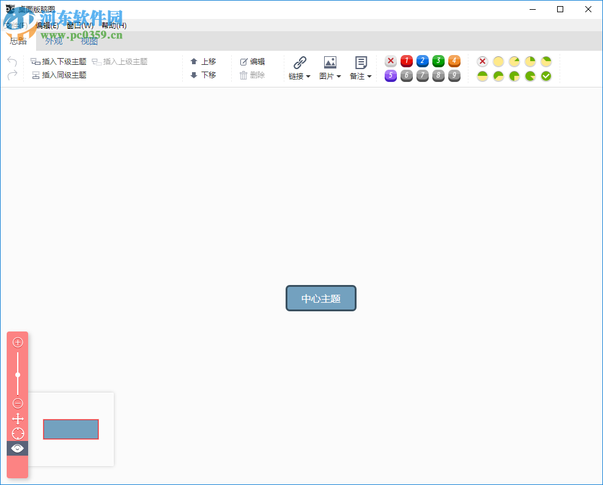Move topic down with 下移

pyautogui.click(x=203, y=75)
